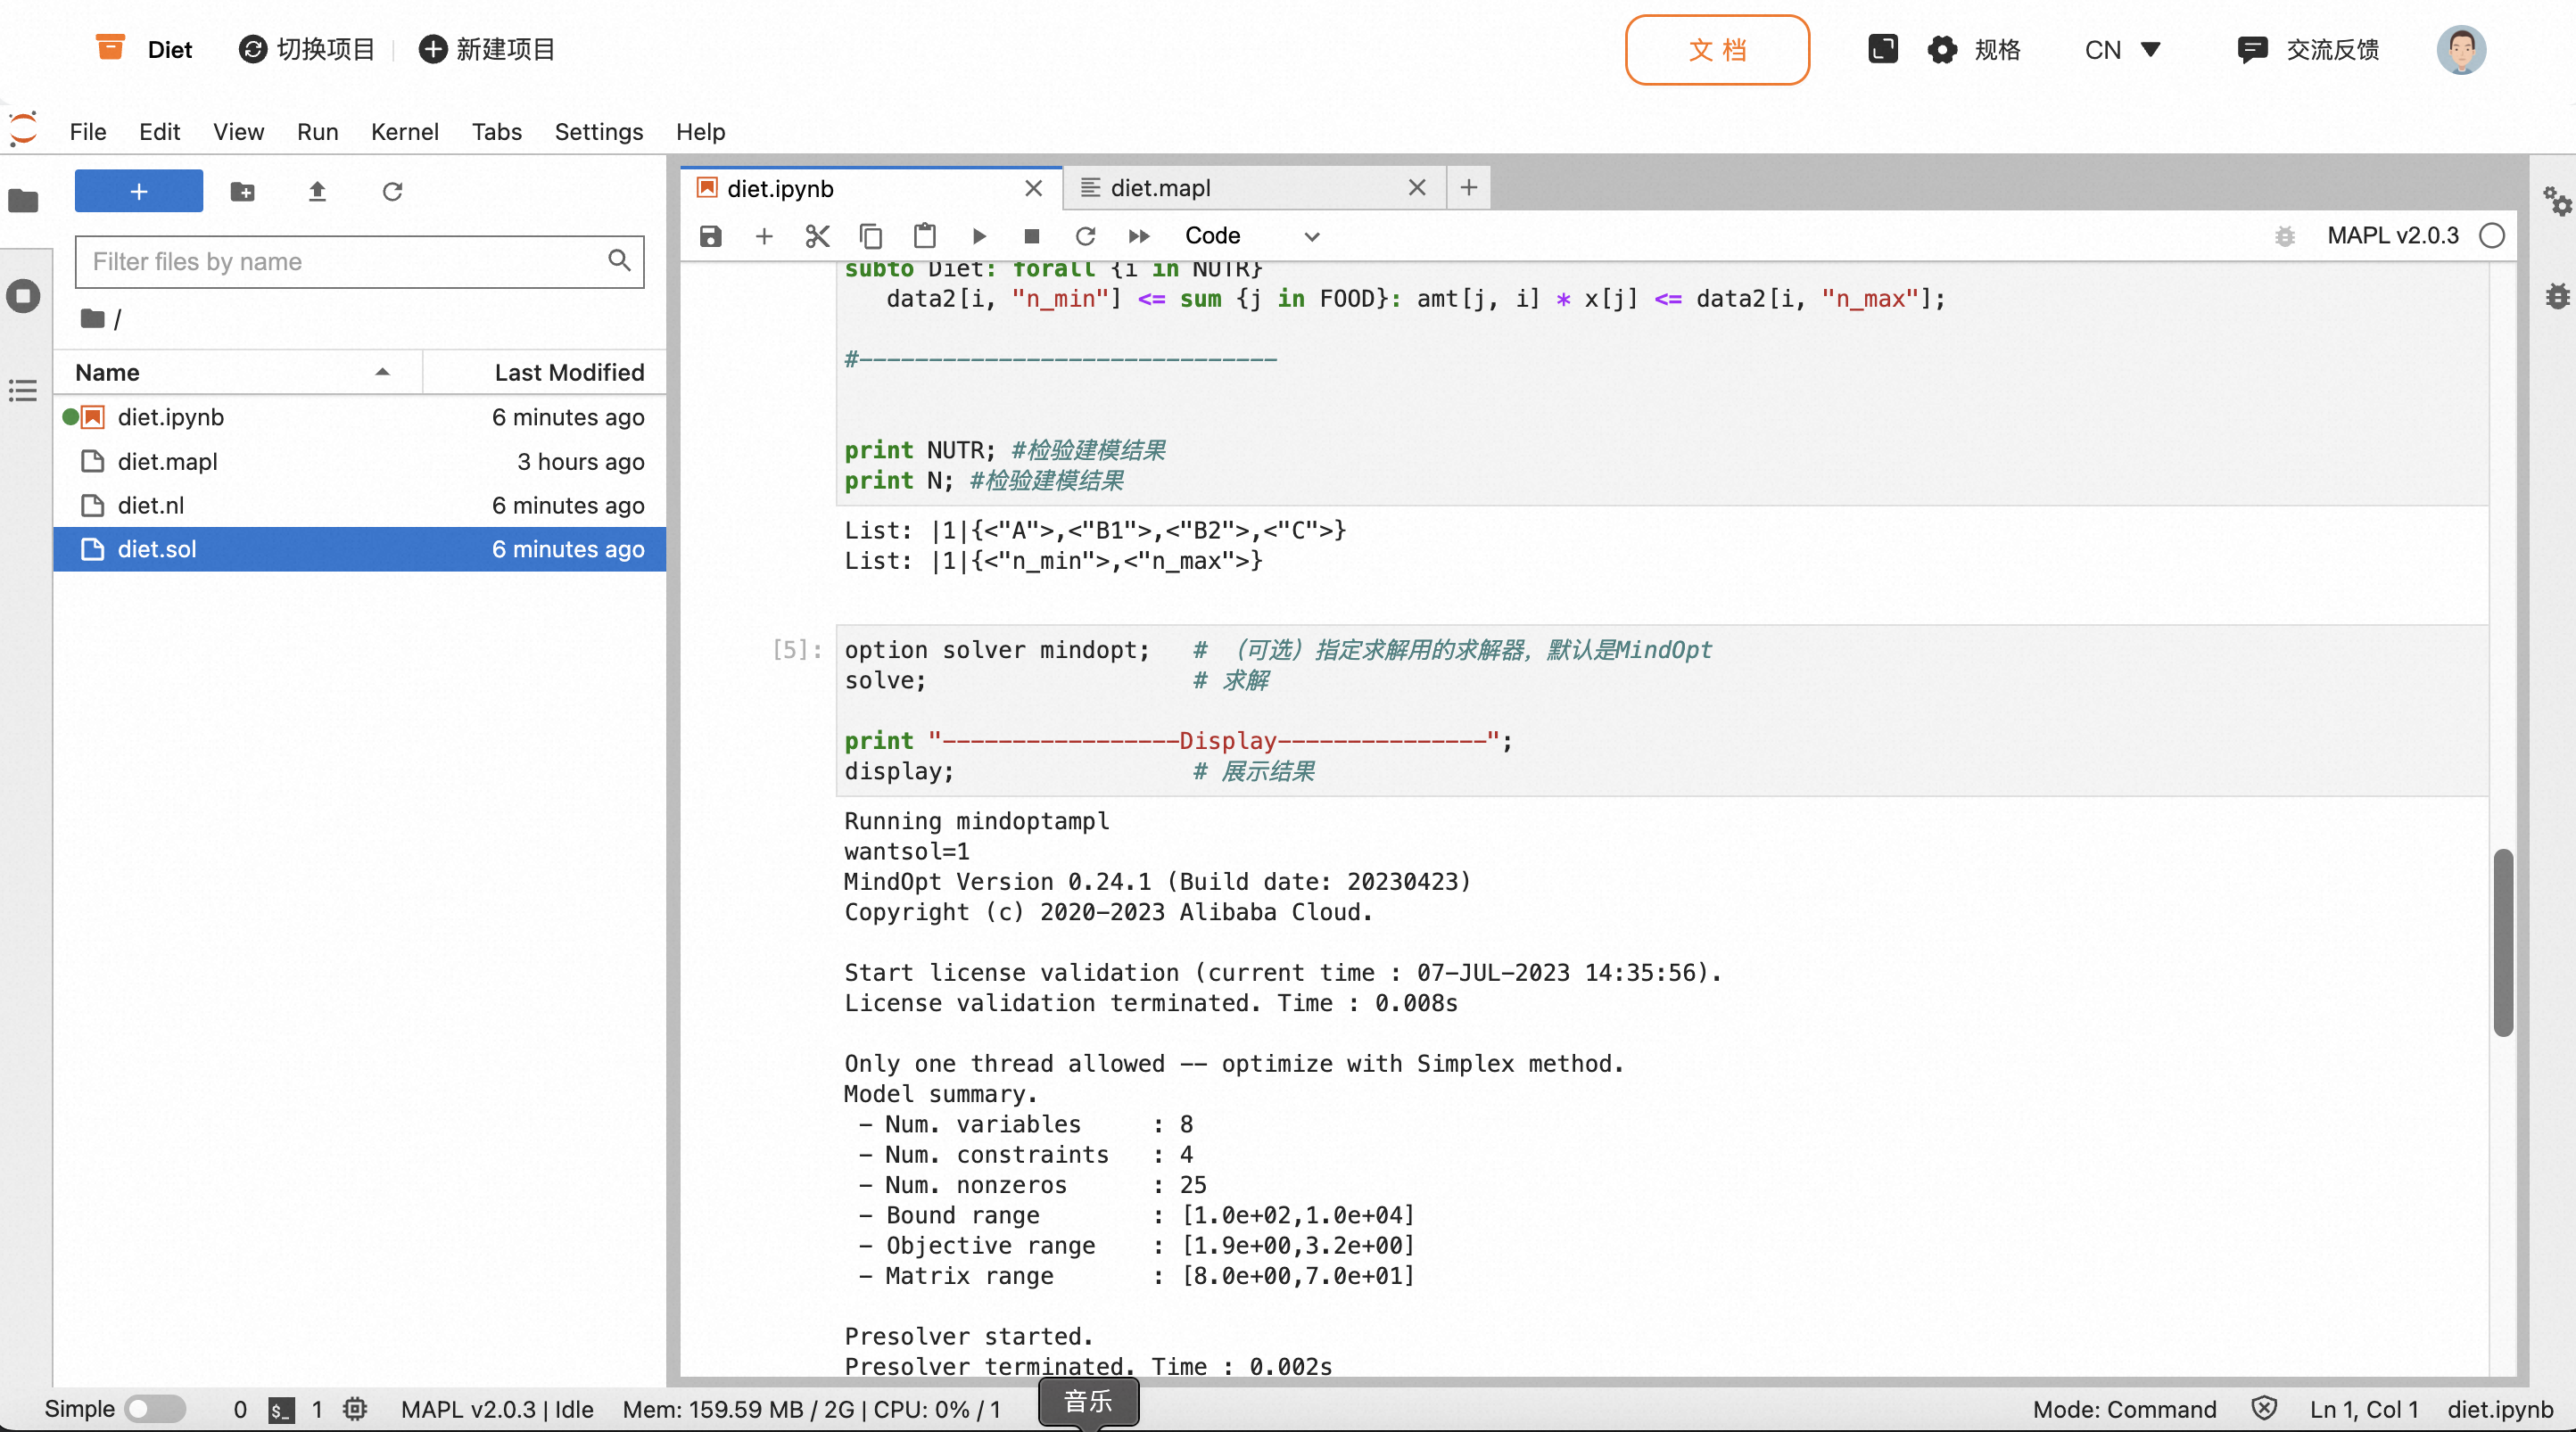The image size is (2576, 1432).
Task: Click the notebook vertical scrollbar
Action: point(2502,940)
